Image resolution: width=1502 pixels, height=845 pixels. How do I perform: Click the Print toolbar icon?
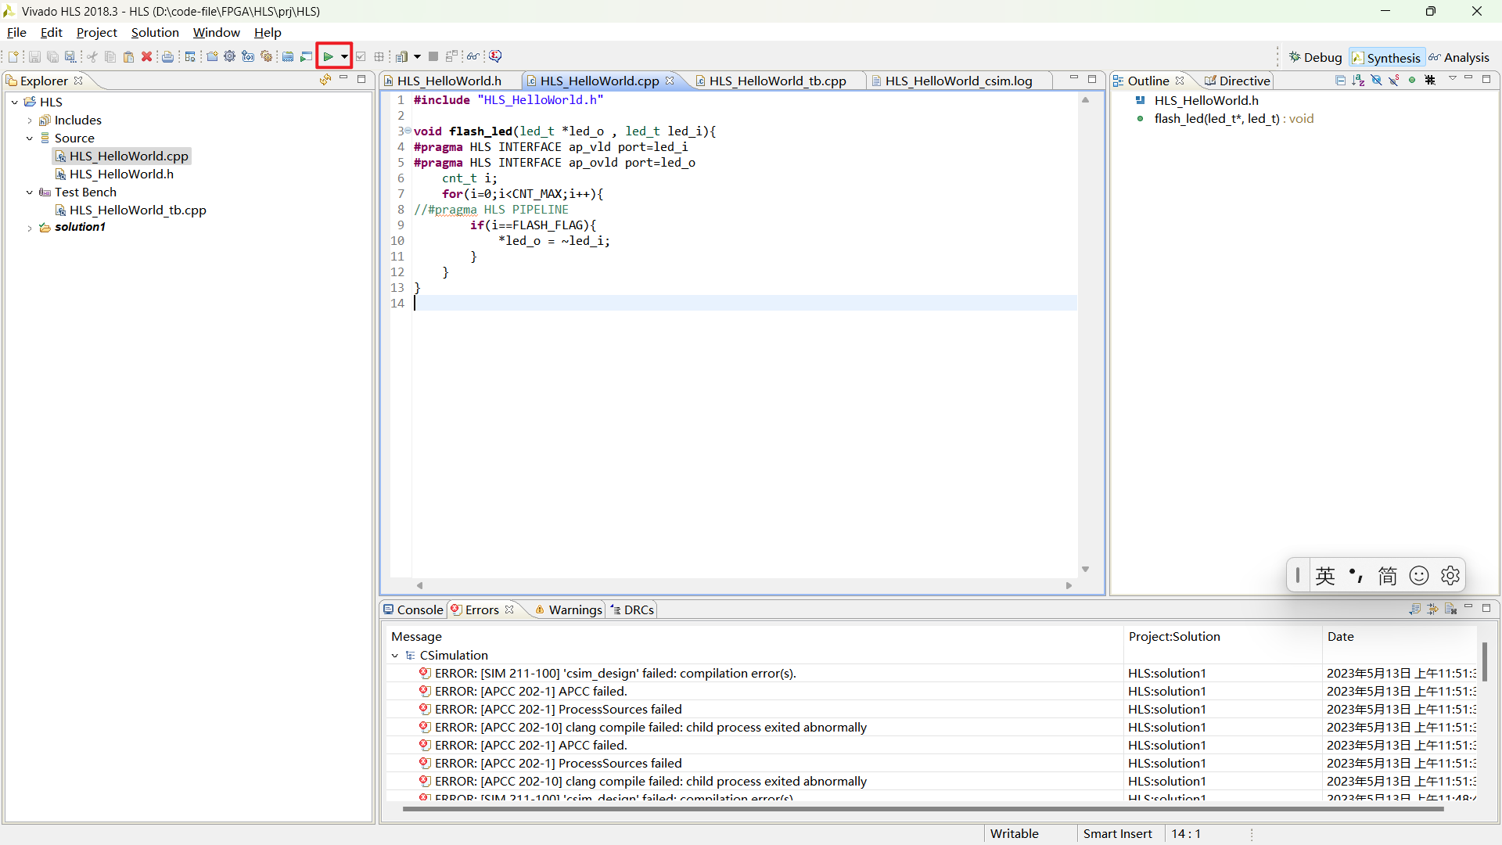[167, 56]
